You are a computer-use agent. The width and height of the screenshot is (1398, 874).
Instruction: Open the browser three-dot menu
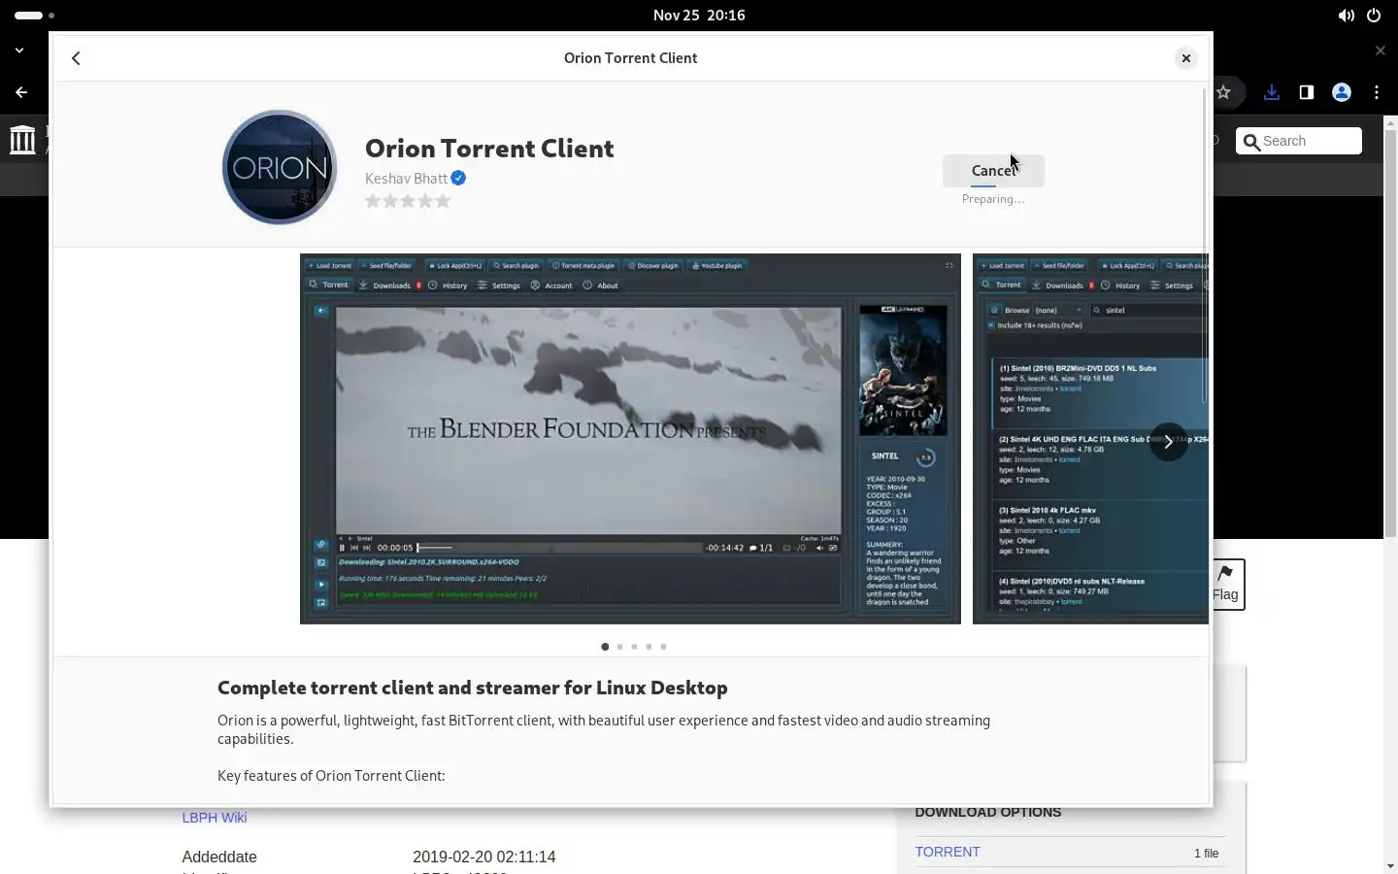point(1377,92)
